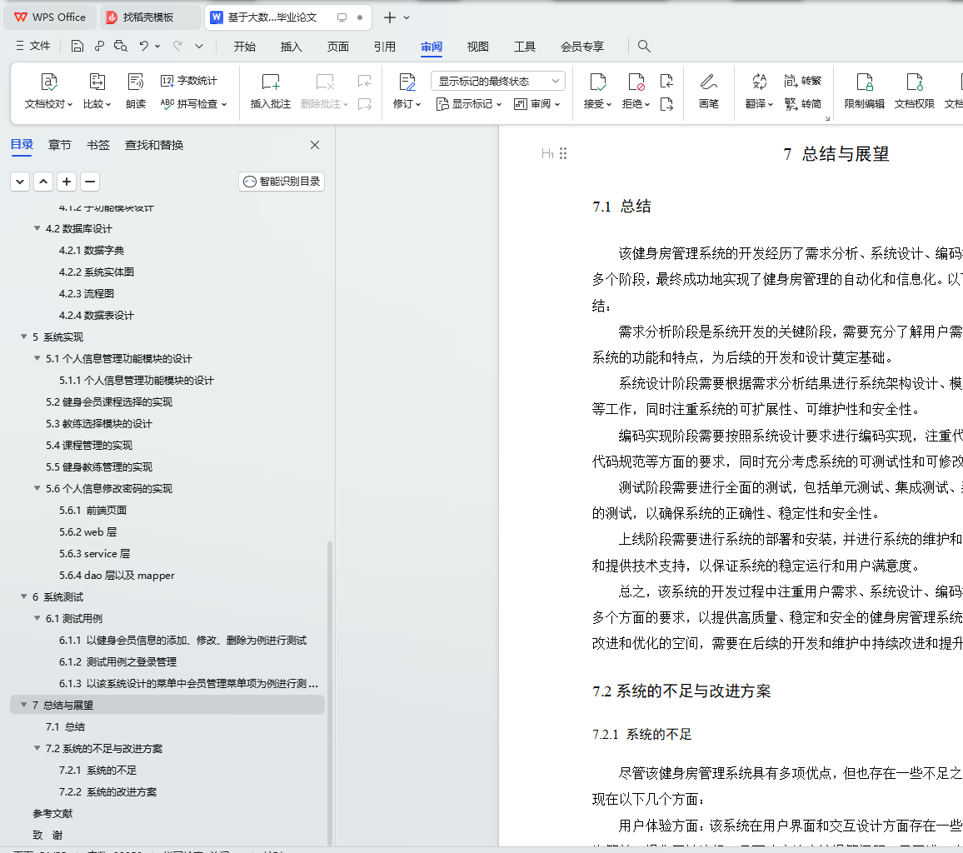Screen dimensions: 963x853
Task: Click the 拒绝 reject change icon
Action: pos(636,82)
